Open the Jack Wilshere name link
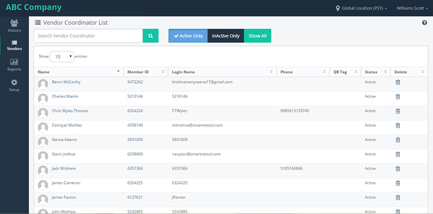Screen dimensions: 433x214 (64, 168)
